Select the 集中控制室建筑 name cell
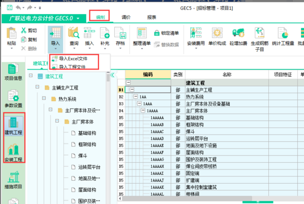 pos(227,188)
